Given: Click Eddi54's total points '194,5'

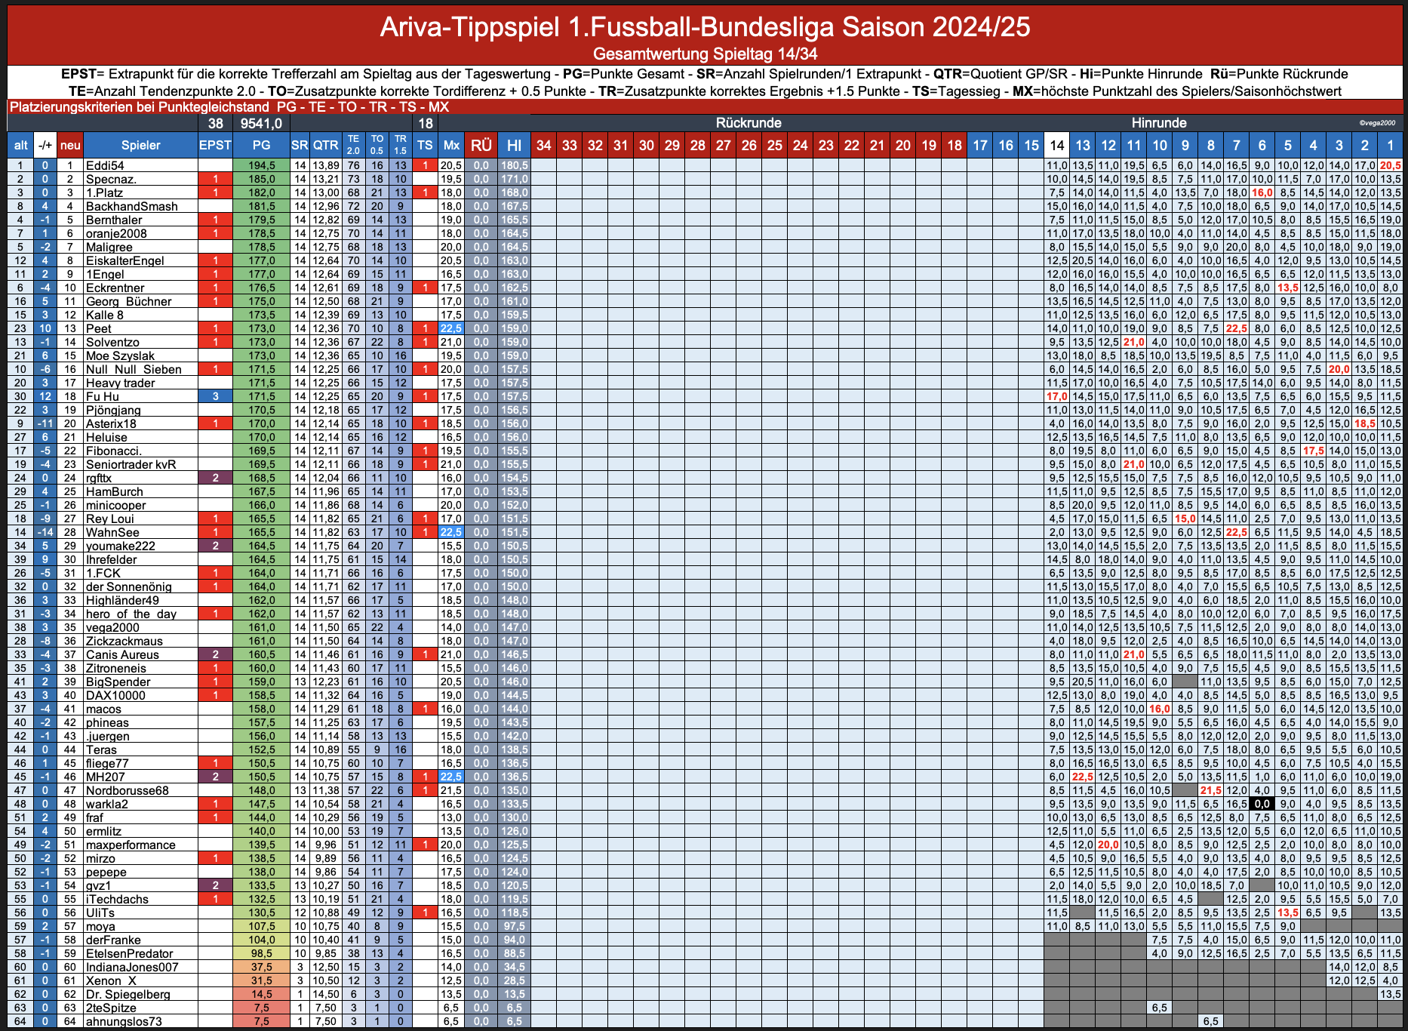Looking at the screenshot, I should pos(261,165).
